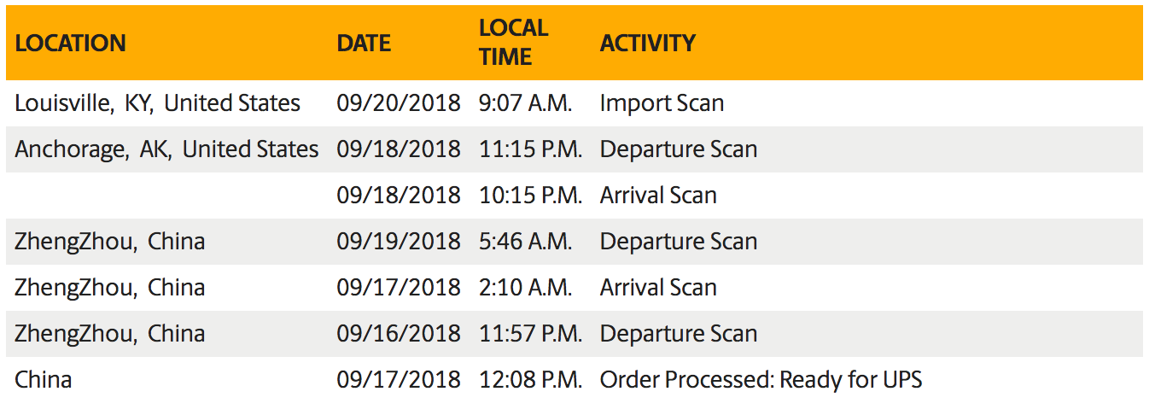This screenshot has width=1161, height=415.
Task: Click the 9:07 A.M. time cell
Action: (525, 103)
